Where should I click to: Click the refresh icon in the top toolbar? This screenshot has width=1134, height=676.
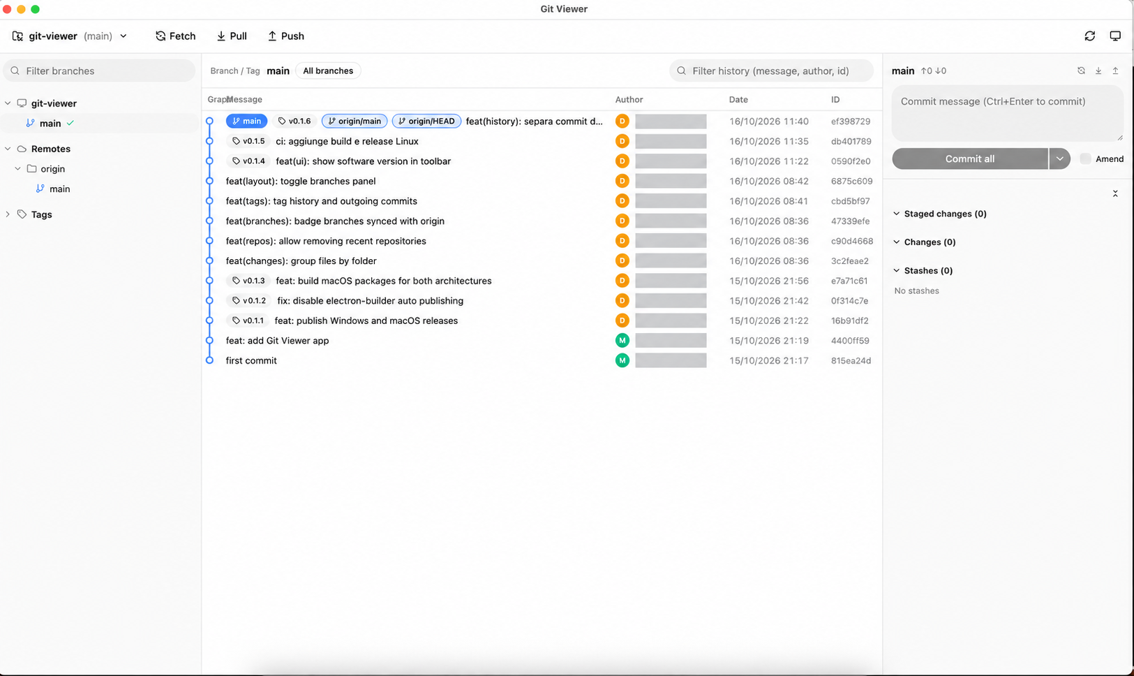click(x=1089, y=36)
